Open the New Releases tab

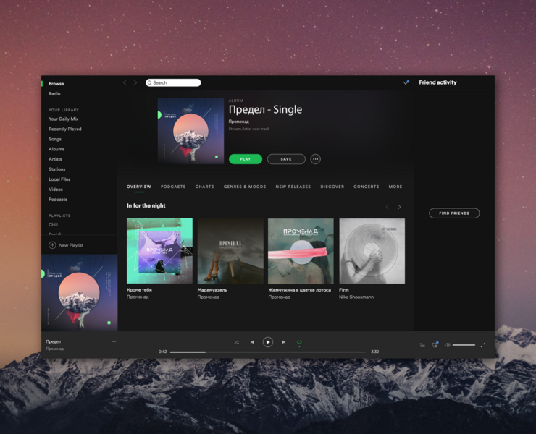pos(293,187)
